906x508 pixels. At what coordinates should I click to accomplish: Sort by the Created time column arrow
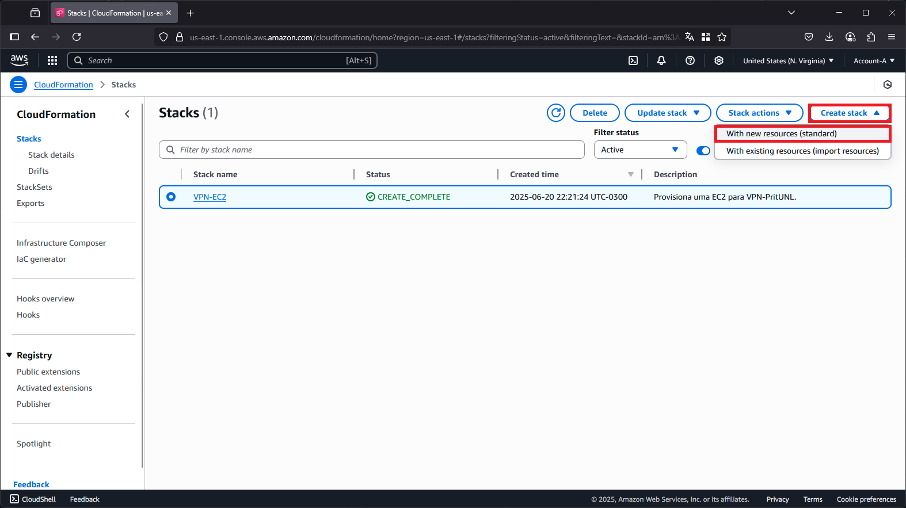click(x=630, y=174)
